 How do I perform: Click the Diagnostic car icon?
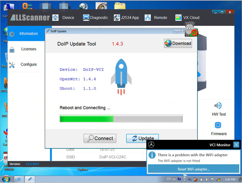(x=86, y=18)
